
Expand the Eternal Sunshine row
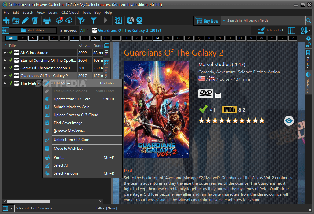click(5, 60)
